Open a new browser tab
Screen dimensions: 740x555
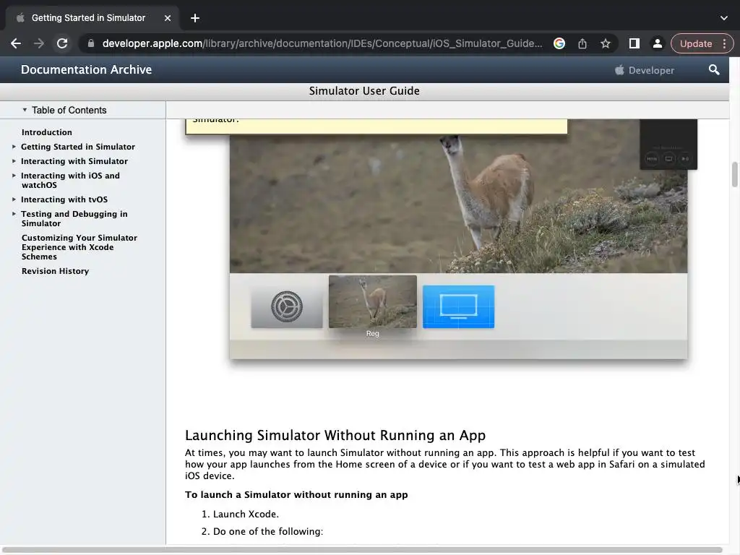coord(195,18)
